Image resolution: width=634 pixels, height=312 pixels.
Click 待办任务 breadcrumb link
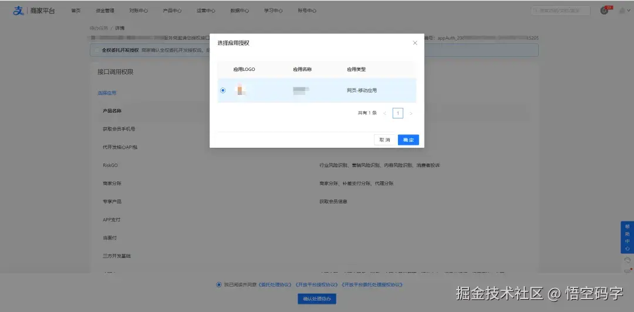point(99,28)
